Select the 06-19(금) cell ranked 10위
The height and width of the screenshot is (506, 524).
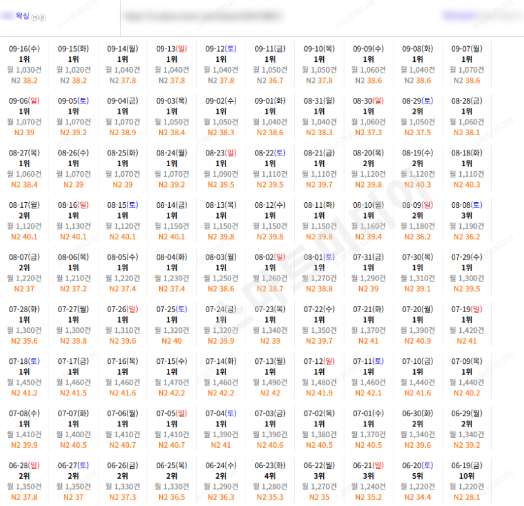point(467,481)
